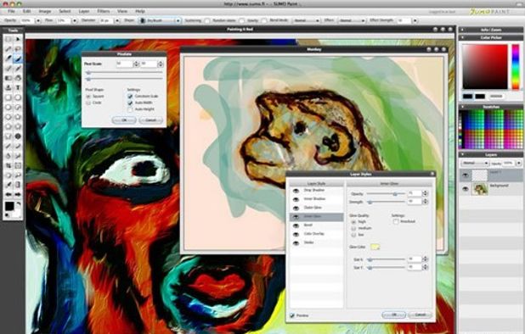Viewport: 525px width, 334px height.
Task: Click Cancel in the Pixelate dialog
Action: [150, 120]
